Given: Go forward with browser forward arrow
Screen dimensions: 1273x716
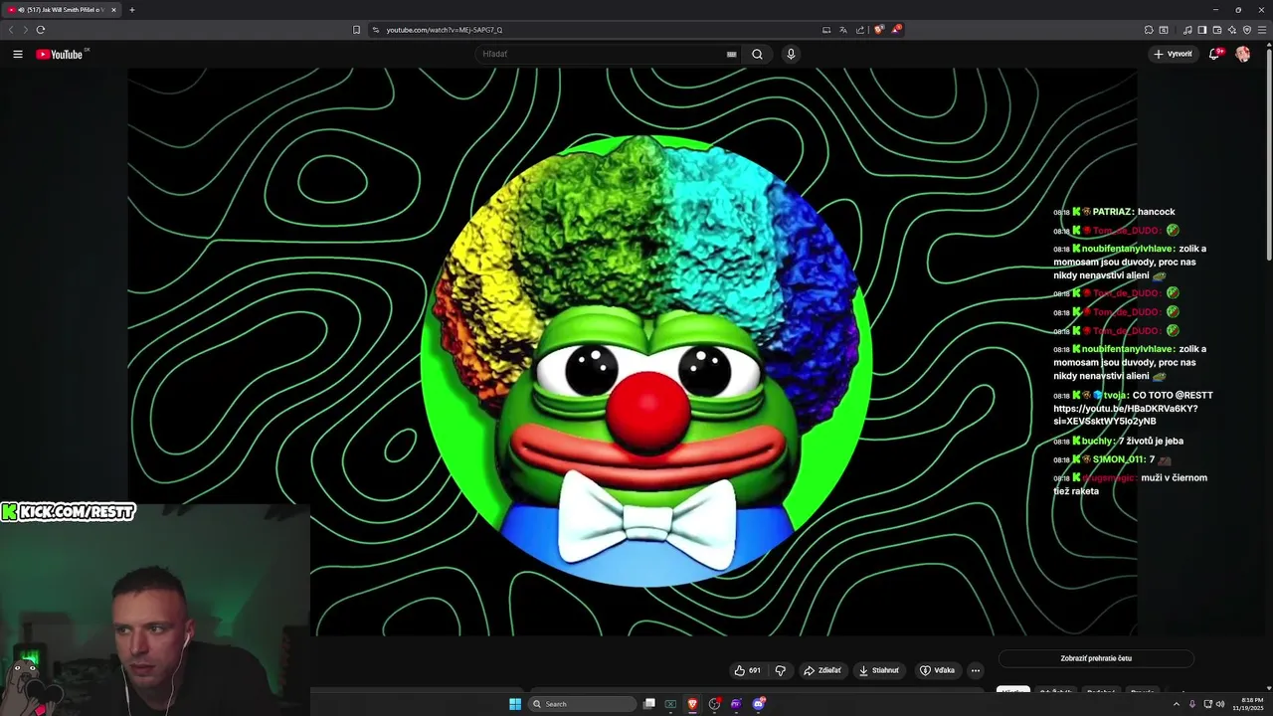Looking at the screenshot, I should 26,30.
